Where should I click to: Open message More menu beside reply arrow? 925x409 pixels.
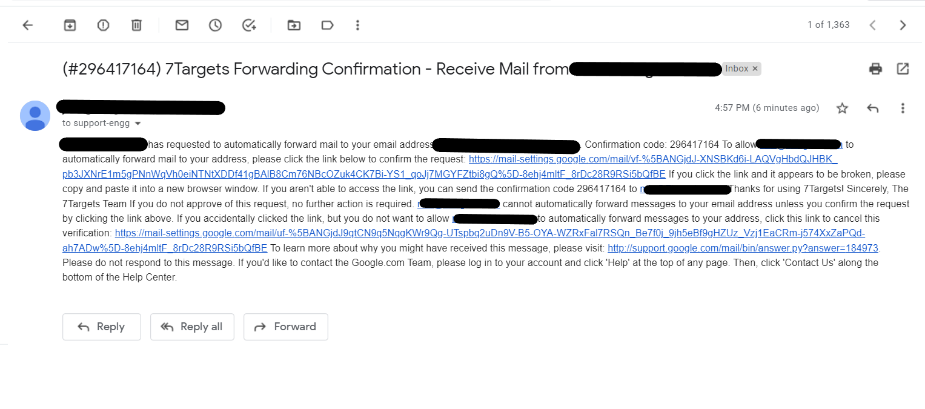[903, 108]
